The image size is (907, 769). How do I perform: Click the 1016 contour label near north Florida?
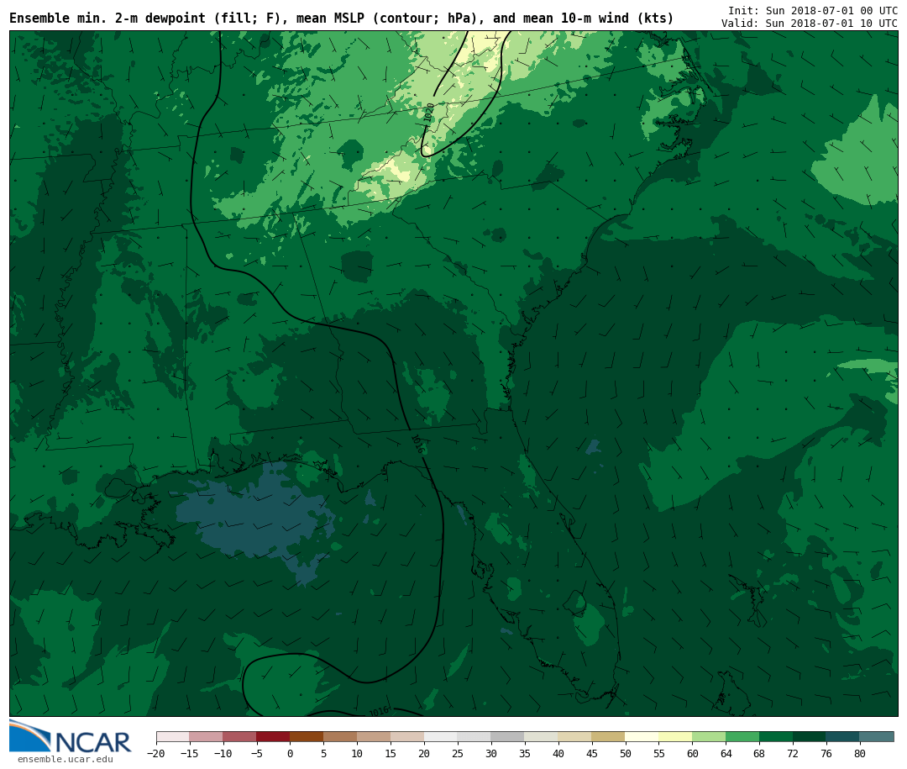(x=417, y=444)
